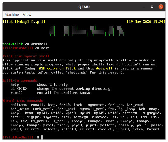Click the terminal cursor at the prompt
Image resolution: width=168 pixels, height=142 pixels.
pyautogui.click(x=42, y=137)
